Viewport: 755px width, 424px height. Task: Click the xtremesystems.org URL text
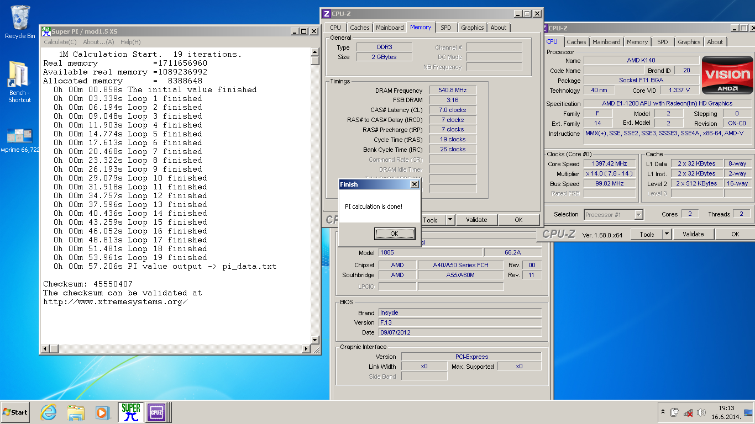tap(115, 301)
